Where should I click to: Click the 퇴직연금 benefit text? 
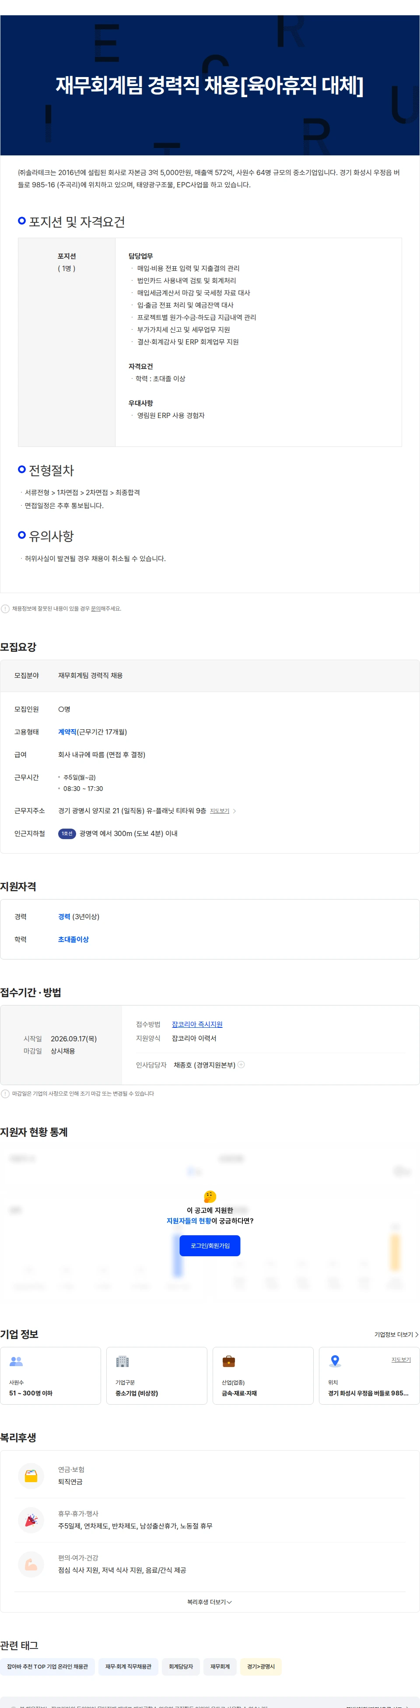70,1482
